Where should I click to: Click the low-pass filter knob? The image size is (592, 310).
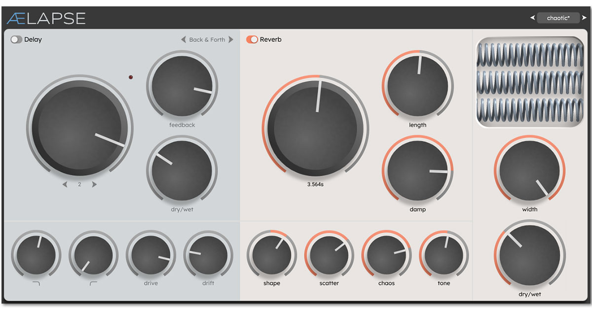[36, 255]
